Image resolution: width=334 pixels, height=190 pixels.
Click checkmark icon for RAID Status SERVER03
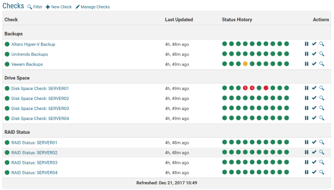(x=314, y=162)
